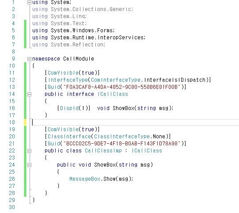
Task: Click the namespace closing brace on line 29
Action: click(x=34, y=200)
